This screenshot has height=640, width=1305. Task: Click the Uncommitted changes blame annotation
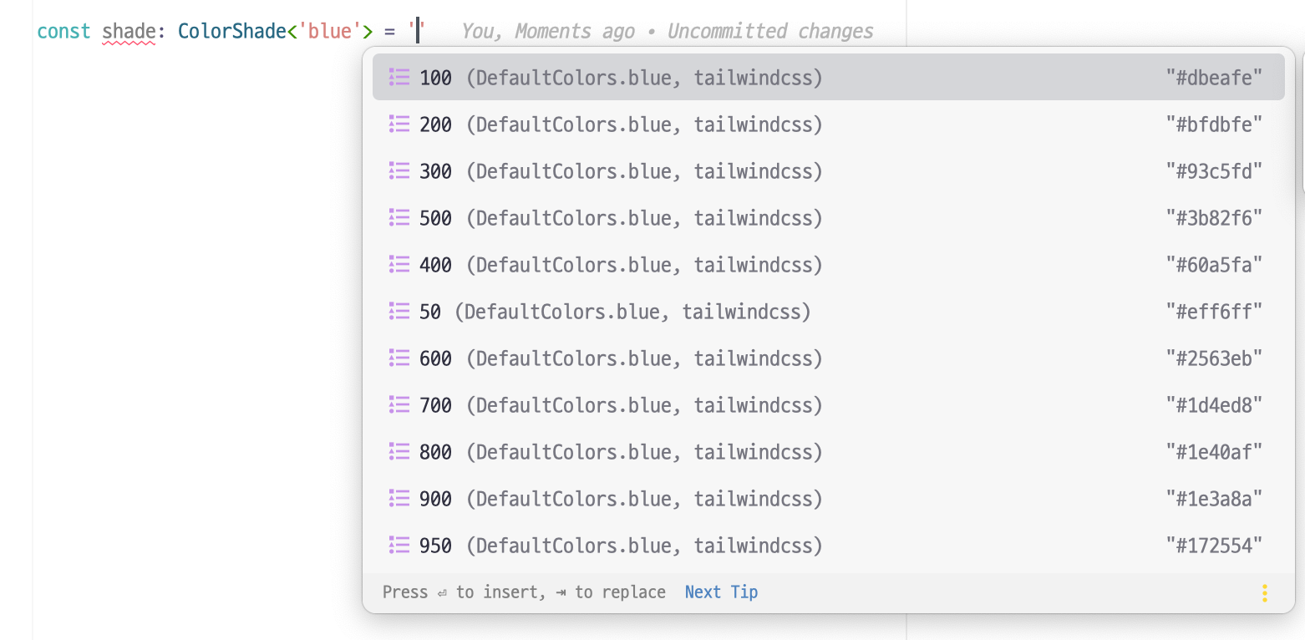pos(769,32)
